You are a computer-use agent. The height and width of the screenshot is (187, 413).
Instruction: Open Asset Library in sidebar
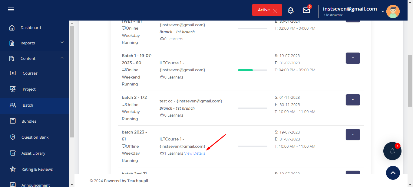point(33,153)
